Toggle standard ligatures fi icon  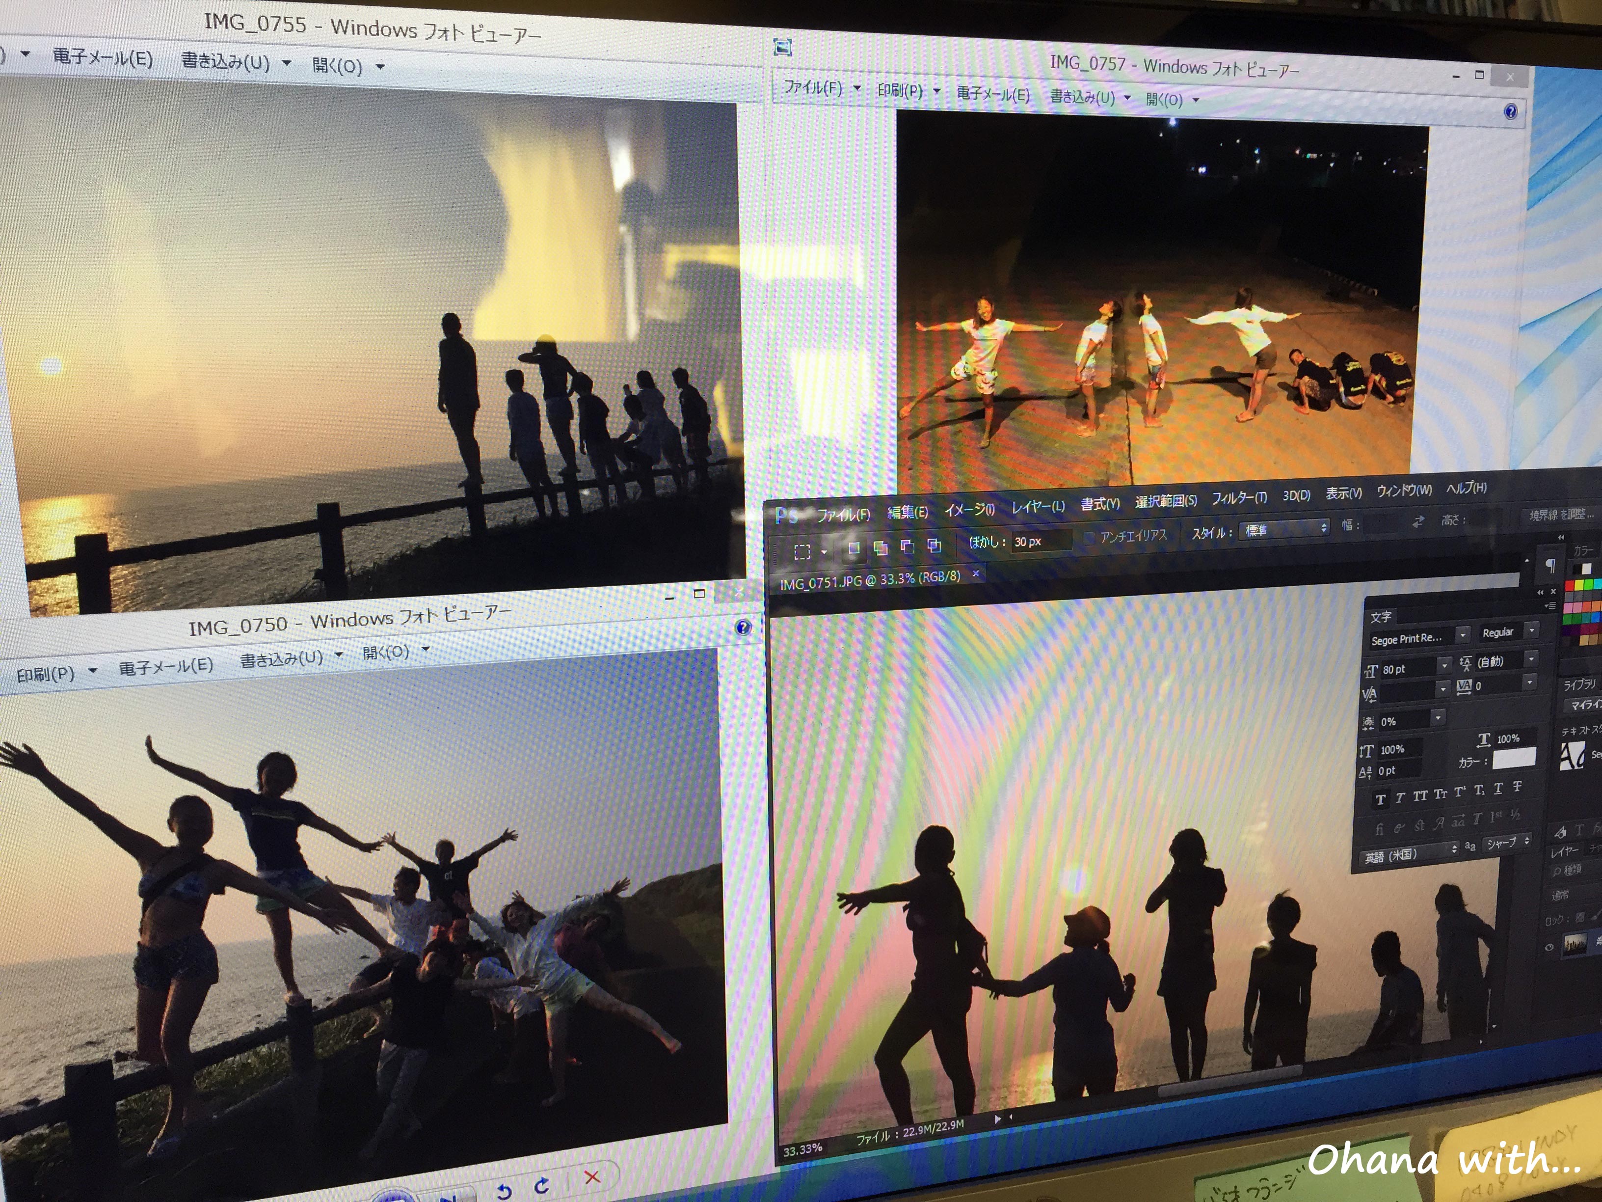pyautogui.click(x=1379, y=828)
